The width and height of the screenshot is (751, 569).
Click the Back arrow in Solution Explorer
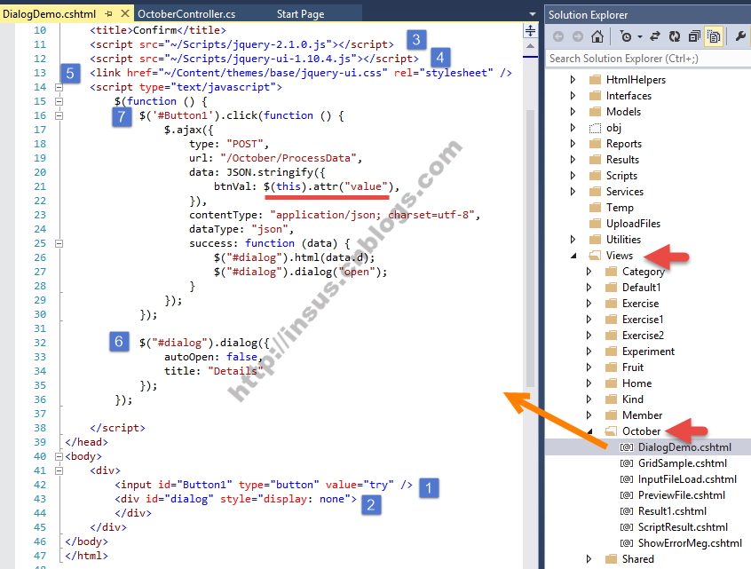coord(558,36)
